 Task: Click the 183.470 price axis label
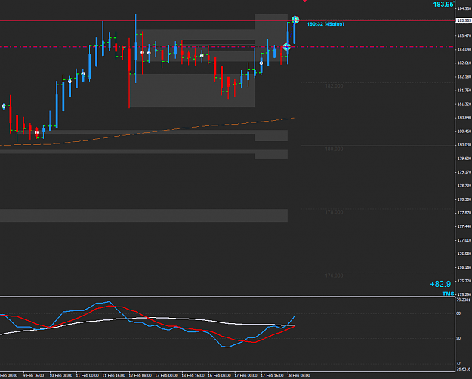[x=464, y=35]
